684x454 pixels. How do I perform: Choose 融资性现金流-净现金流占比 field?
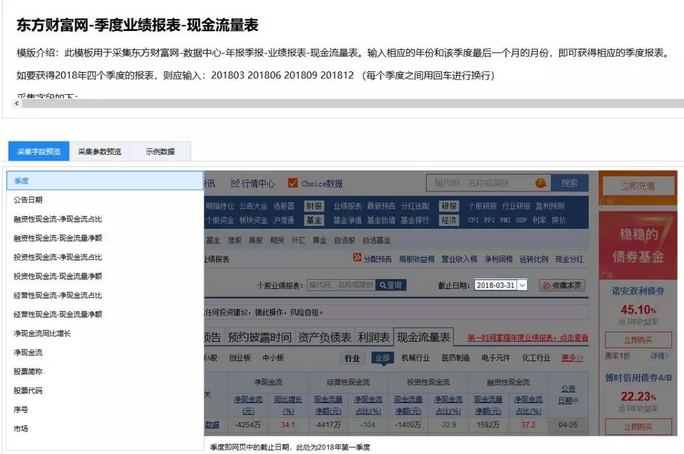tap(105, 219)
